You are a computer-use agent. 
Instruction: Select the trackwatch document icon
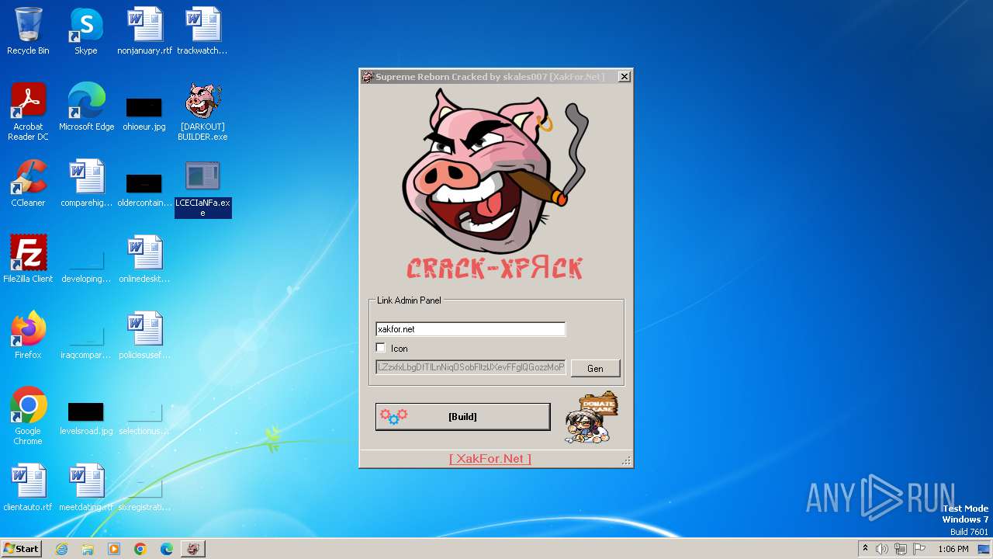coord(202,31)
